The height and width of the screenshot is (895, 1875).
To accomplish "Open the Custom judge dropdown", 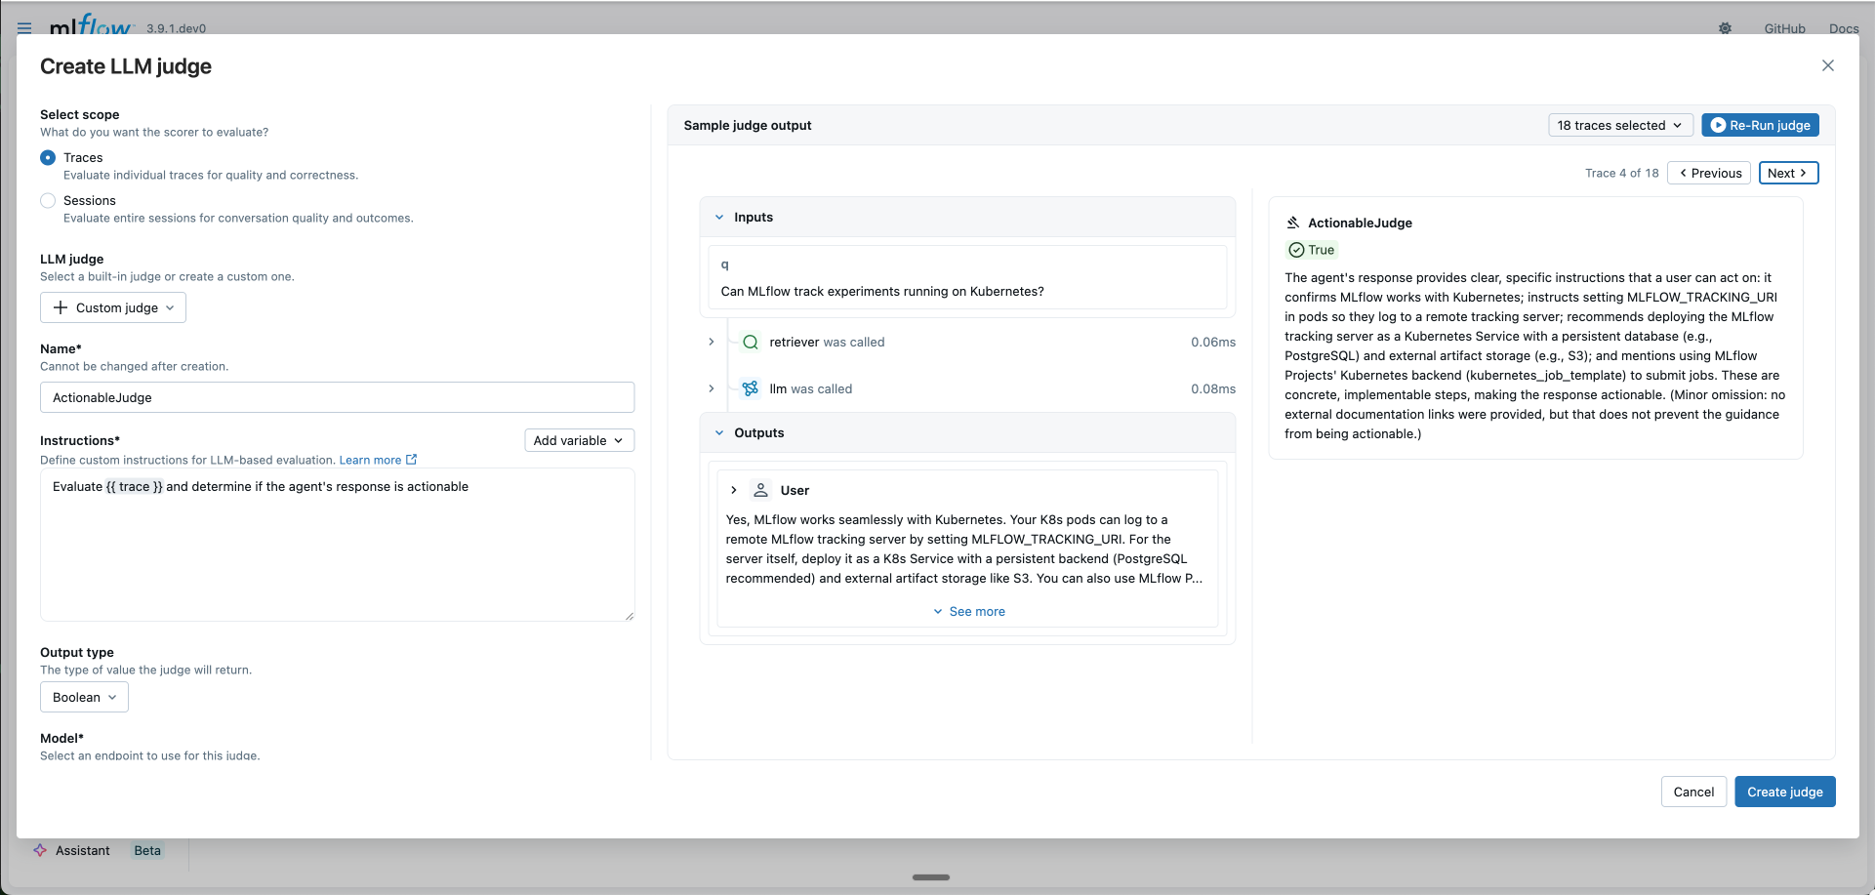I will pos(113,308).
